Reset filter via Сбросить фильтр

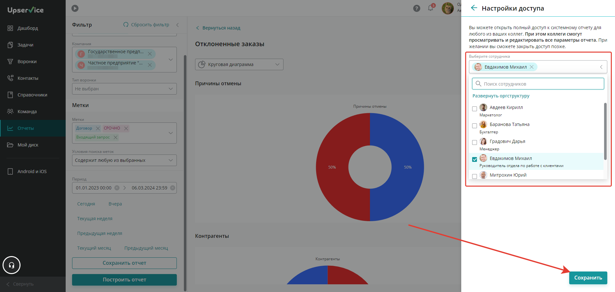146,25
